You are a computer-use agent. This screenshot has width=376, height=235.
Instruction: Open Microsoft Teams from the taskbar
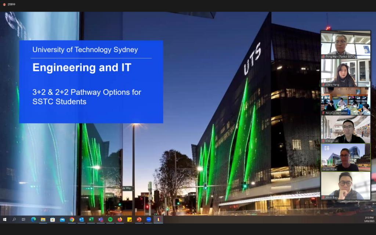click(101, 220)
